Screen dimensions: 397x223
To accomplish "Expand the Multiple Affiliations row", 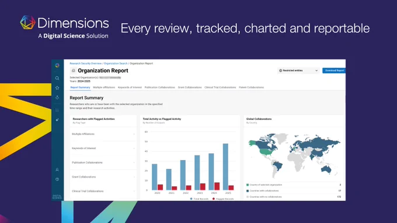I will (103, 134).
